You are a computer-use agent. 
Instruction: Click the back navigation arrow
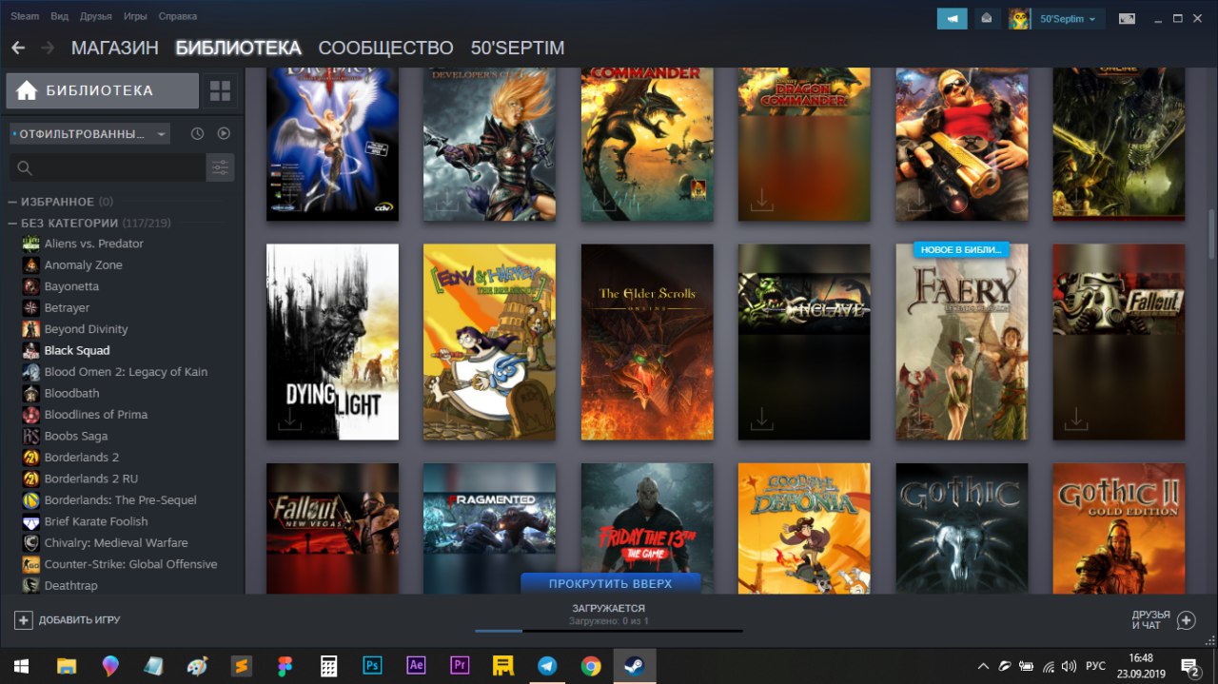tap(18, 48)
